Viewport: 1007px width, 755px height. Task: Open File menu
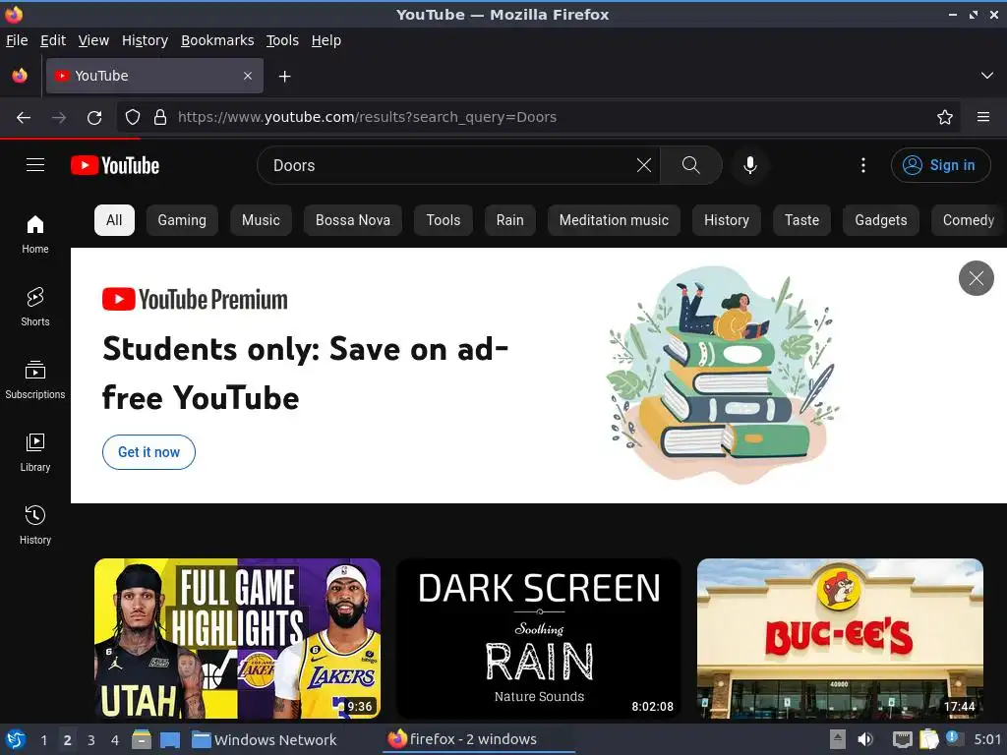(17, 40)
